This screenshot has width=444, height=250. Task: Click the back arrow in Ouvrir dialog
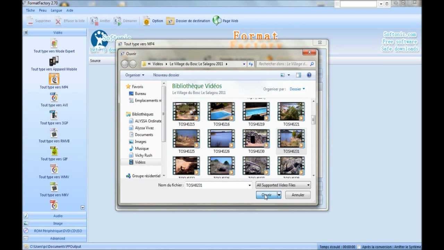coord(125,64)
